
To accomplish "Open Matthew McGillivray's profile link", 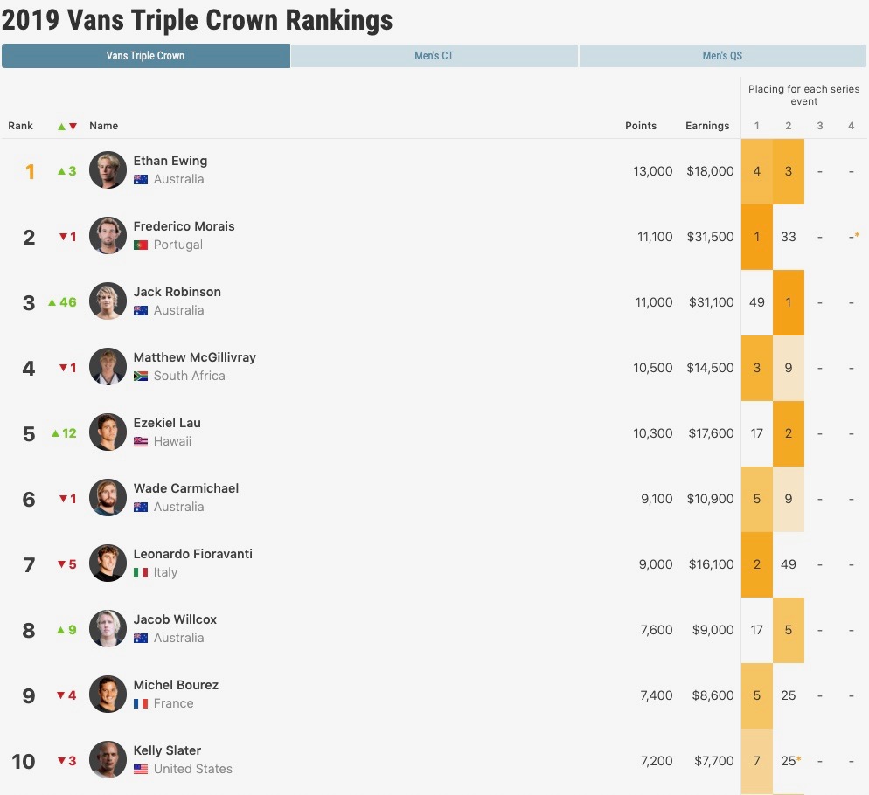I will [194, 357].
